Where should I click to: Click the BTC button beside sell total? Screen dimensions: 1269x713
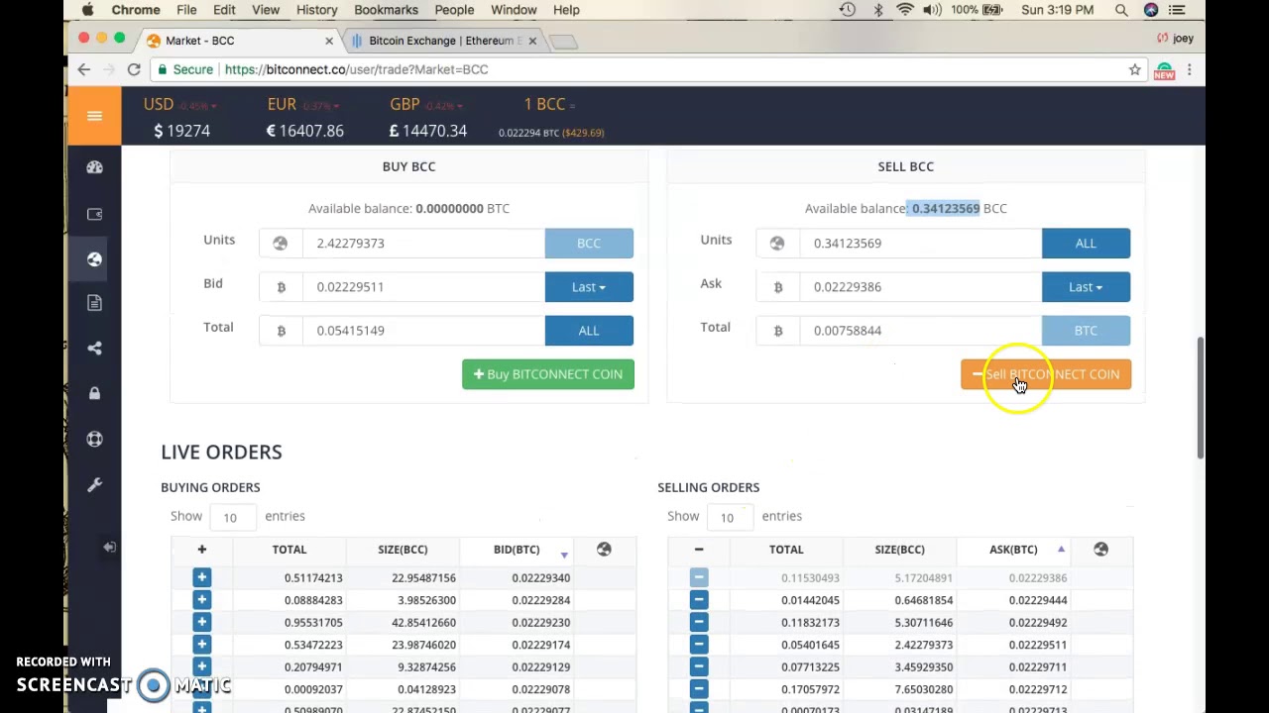click(1086, 331)
